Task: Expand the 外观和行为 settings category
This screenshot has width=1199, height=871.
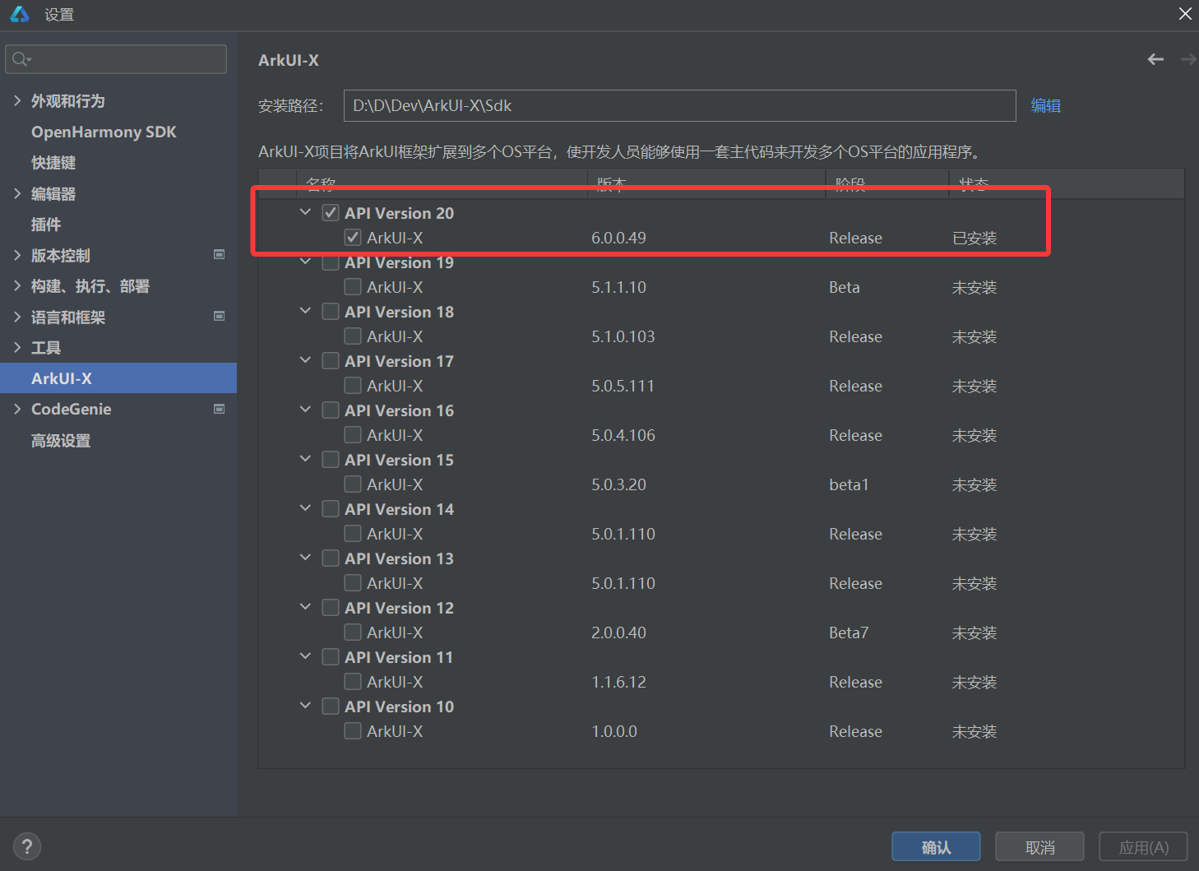Action: (x=17, y=100)
